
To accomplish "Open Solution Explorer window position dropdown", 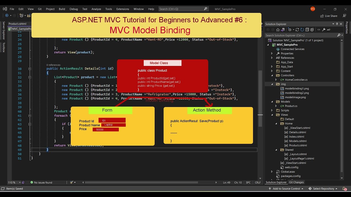I will (x=333, y=24).
